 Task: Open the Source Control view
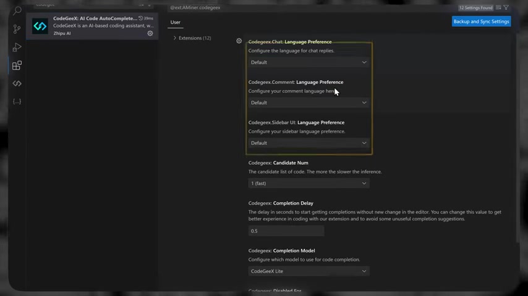[17, 29]
